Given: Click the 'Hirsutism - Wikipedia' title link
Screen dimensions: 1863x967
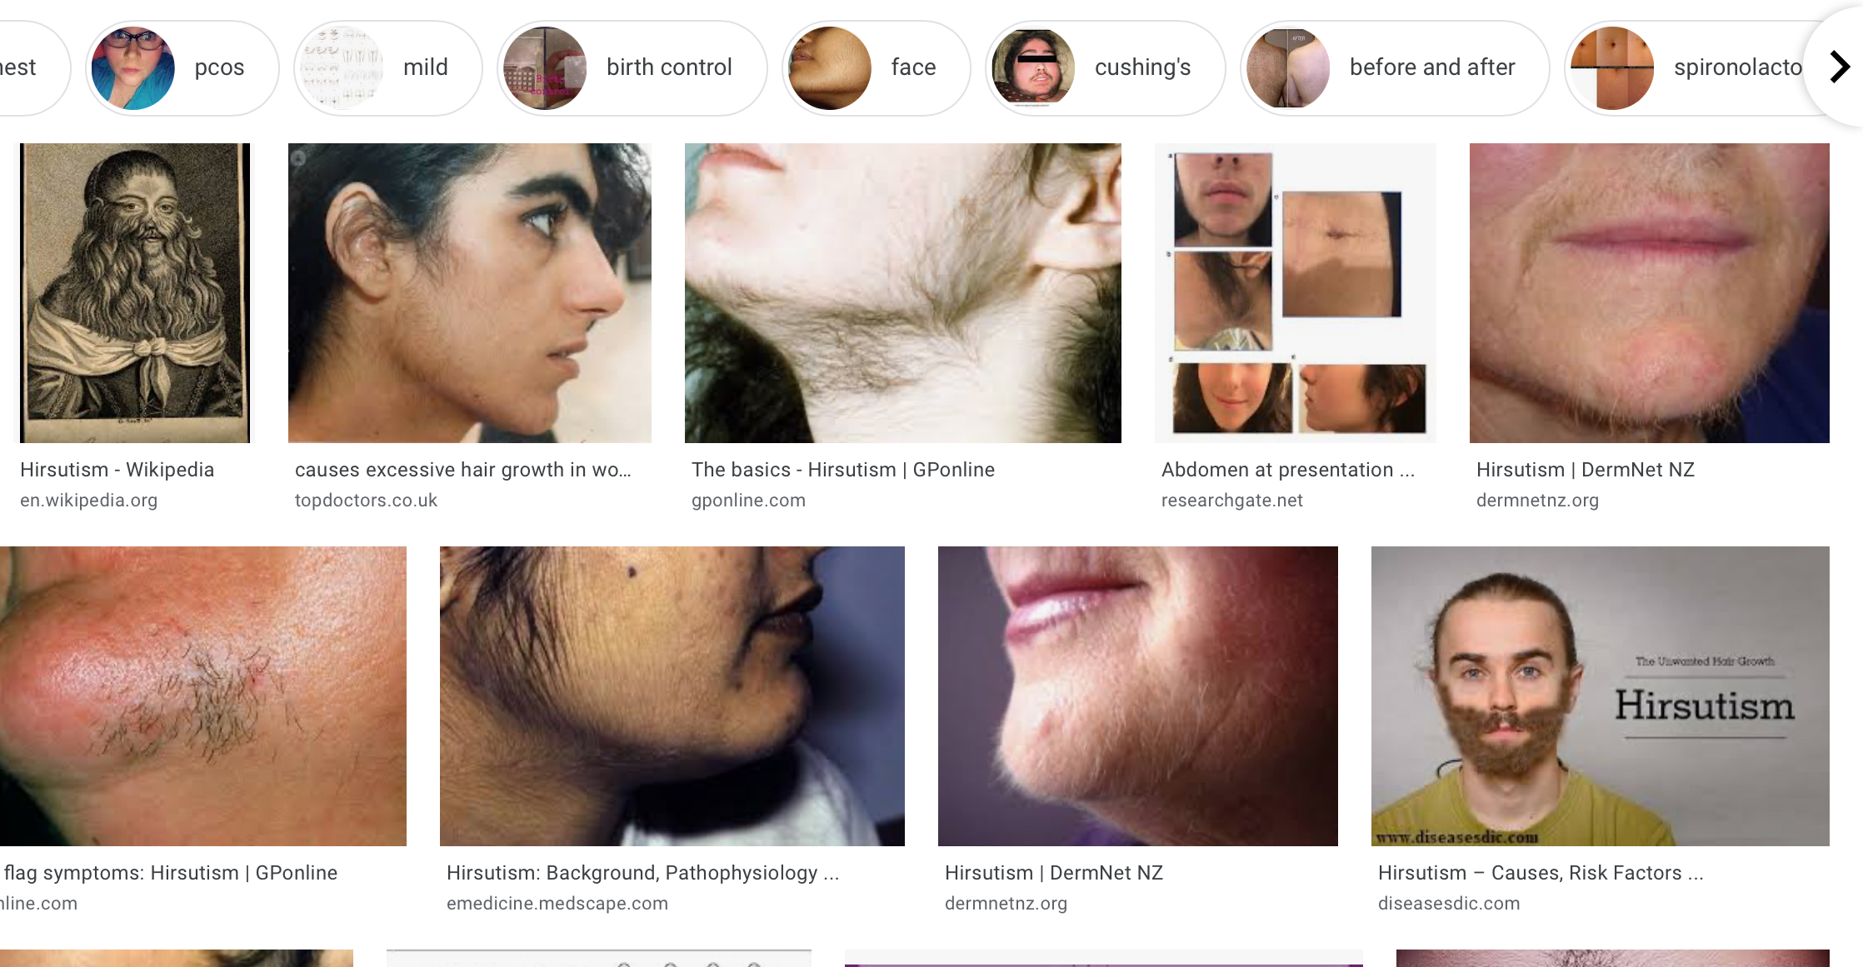Looking at the screenshot, I should (x=117, y=470).
